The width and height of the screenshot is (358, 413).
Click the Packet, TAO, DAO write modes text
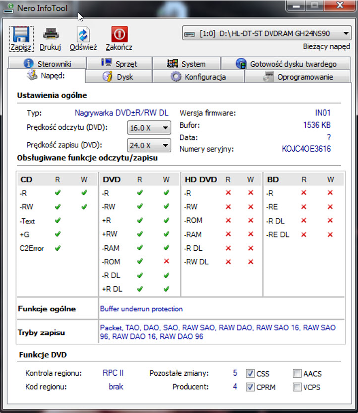[x=218, y=332]
